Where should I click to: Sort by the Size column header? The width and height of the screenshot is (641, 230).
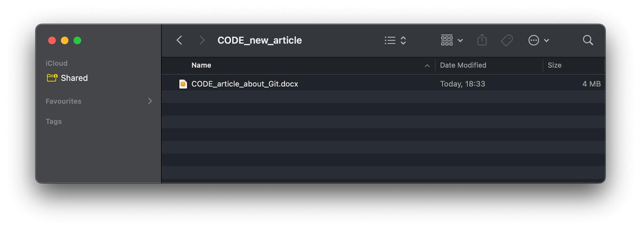coord(554,65)
